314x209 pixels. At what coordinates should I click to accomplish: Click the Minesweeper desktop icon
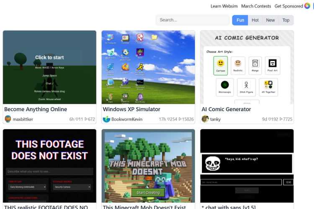coord(125,83)
